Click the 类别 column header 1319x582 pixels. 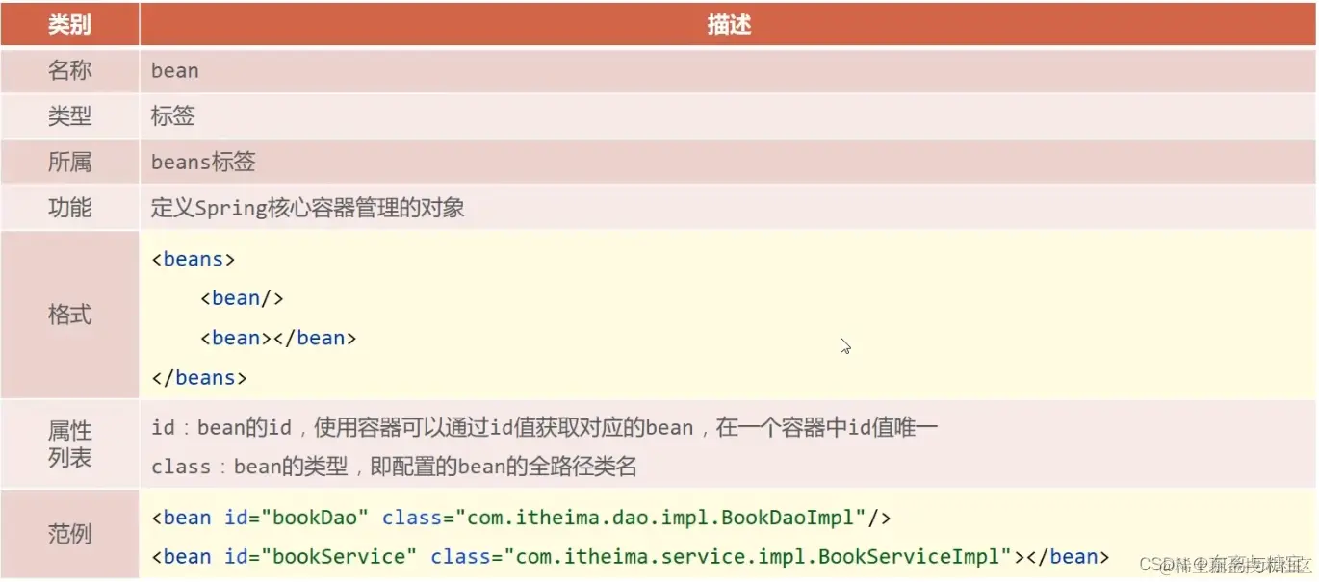point(69,24)
